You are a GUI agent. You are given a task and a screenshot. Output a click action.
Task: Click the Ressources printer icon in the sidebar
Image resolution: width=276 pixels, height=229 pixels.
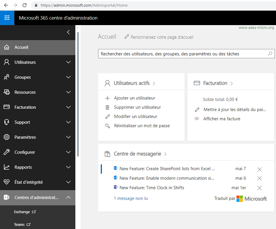(7, 92)
